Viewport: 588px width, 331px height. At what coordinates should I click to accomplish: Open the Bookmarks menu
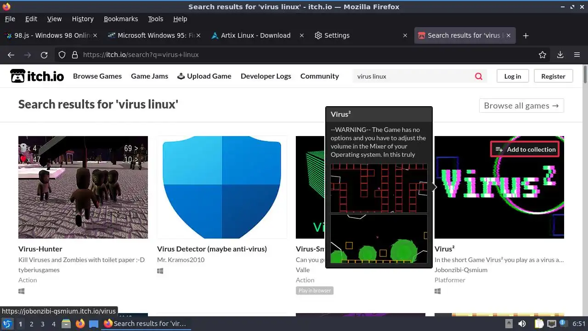pos(121,19)
